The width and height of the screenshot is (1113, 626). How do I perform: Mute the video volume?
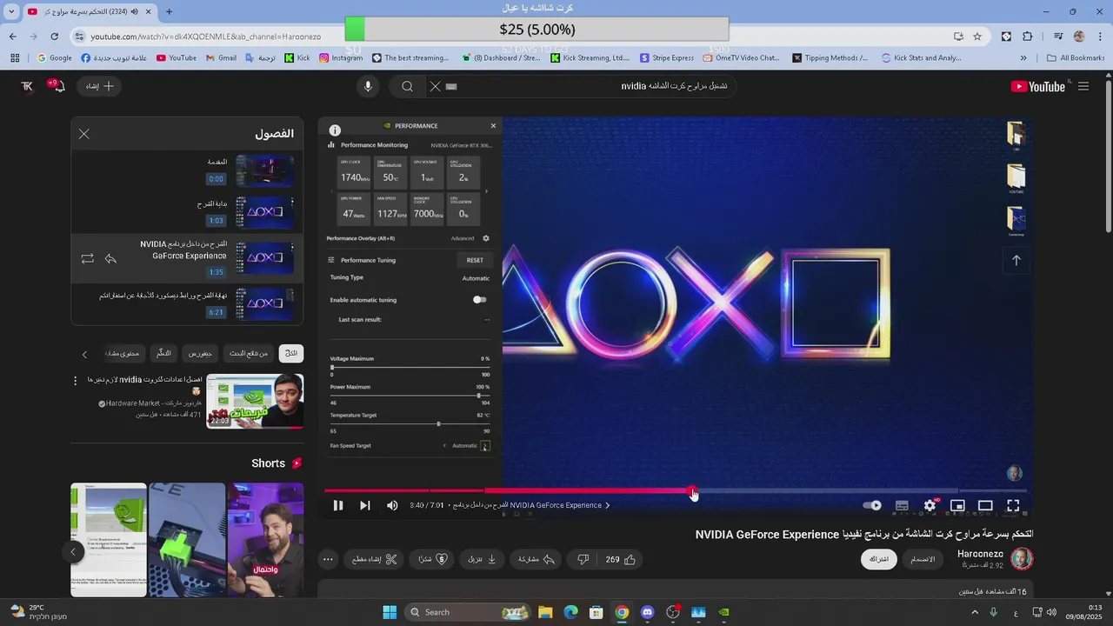[392, 505]
